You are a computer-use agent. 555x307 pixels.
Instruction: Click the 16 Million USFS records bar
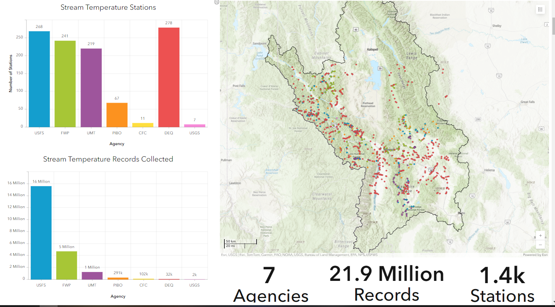pos(41,231)
